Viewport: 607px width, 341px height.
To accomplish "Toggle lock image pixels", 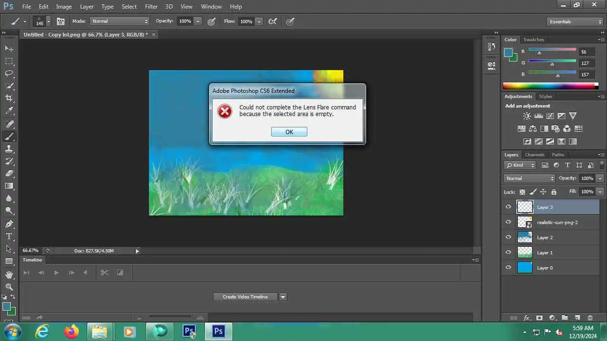I will pyautogui.click(x=533, y=192).
